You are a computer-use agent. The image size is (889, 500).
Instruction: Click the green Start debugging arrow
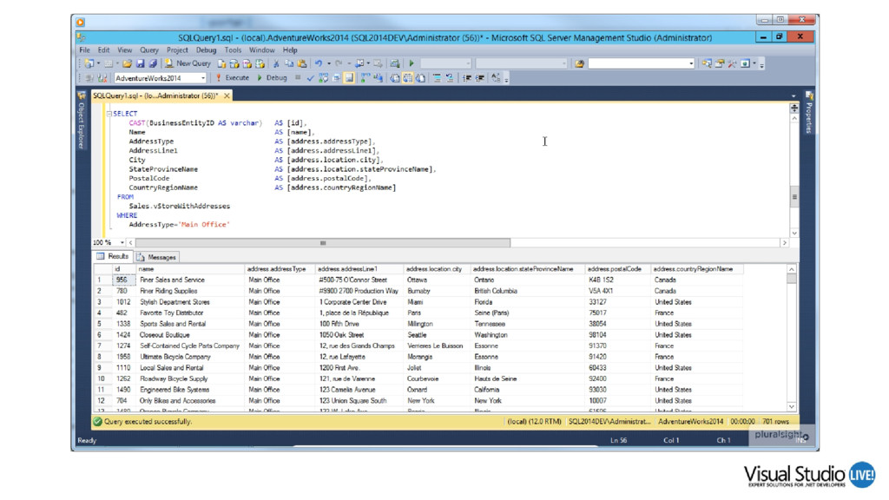(x=412, y=63)
